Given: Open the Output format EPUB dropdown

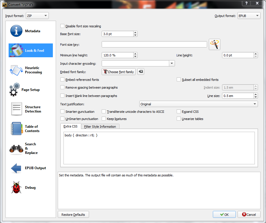Looking at the screenshot, I should click(249, 16).
